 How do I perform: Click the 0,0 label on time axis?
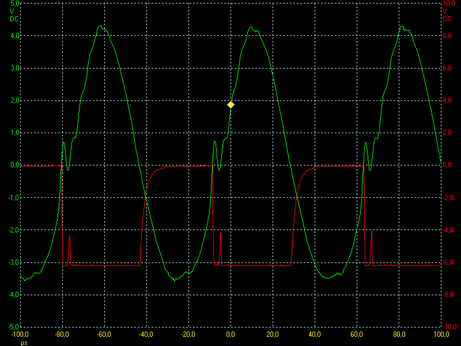pos(231,334)
